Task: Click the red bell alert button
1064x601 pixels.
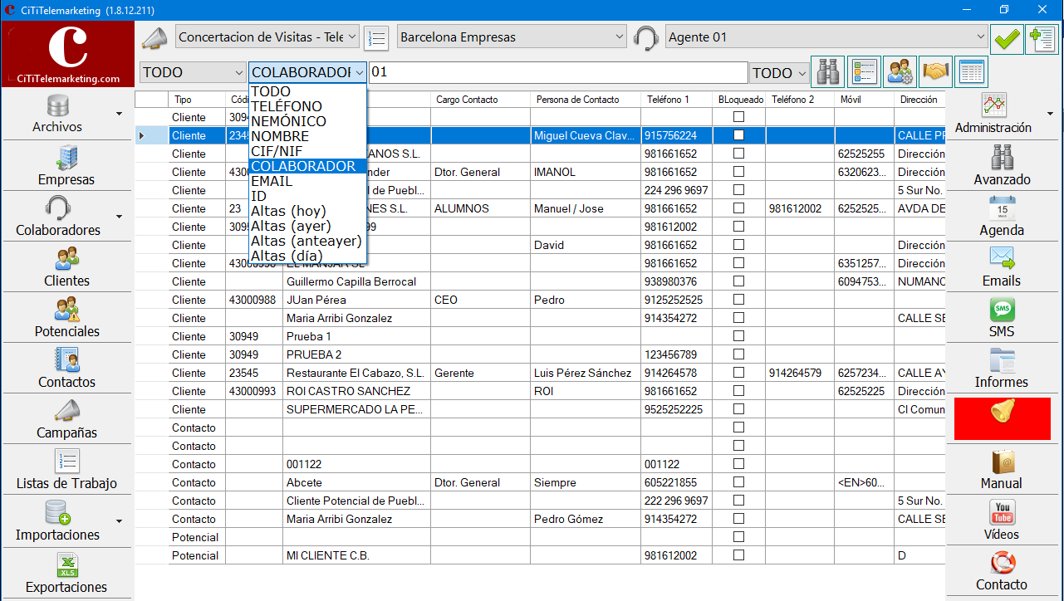Action: click(x=1003, y=418)
